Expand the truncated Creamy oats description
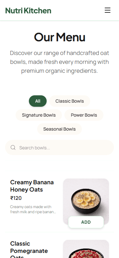Screen dimensions: 119x258 [33, 209]
